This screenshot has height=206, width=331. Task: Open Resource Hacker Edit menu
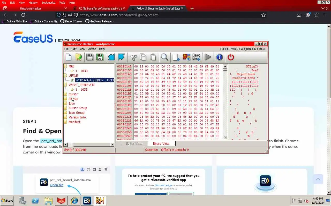(74, 49)
